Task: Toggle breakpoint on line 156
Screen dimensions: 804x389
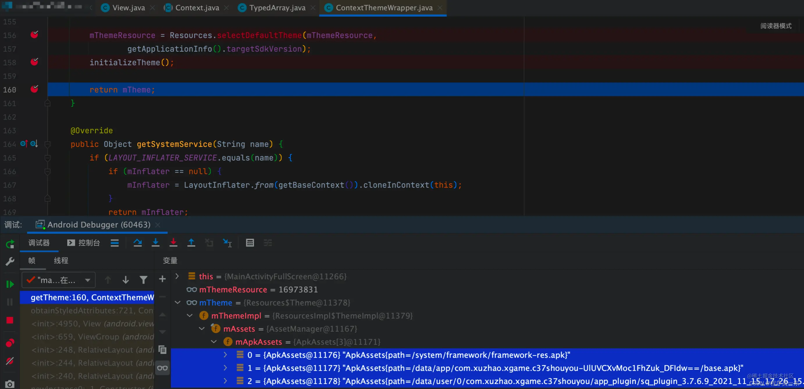Action: 34,35
